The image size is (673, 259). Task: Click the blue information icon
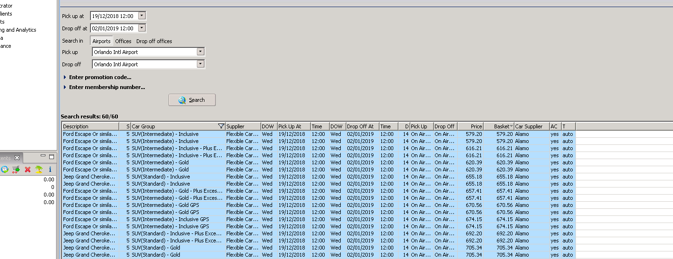tap(50, 169)
